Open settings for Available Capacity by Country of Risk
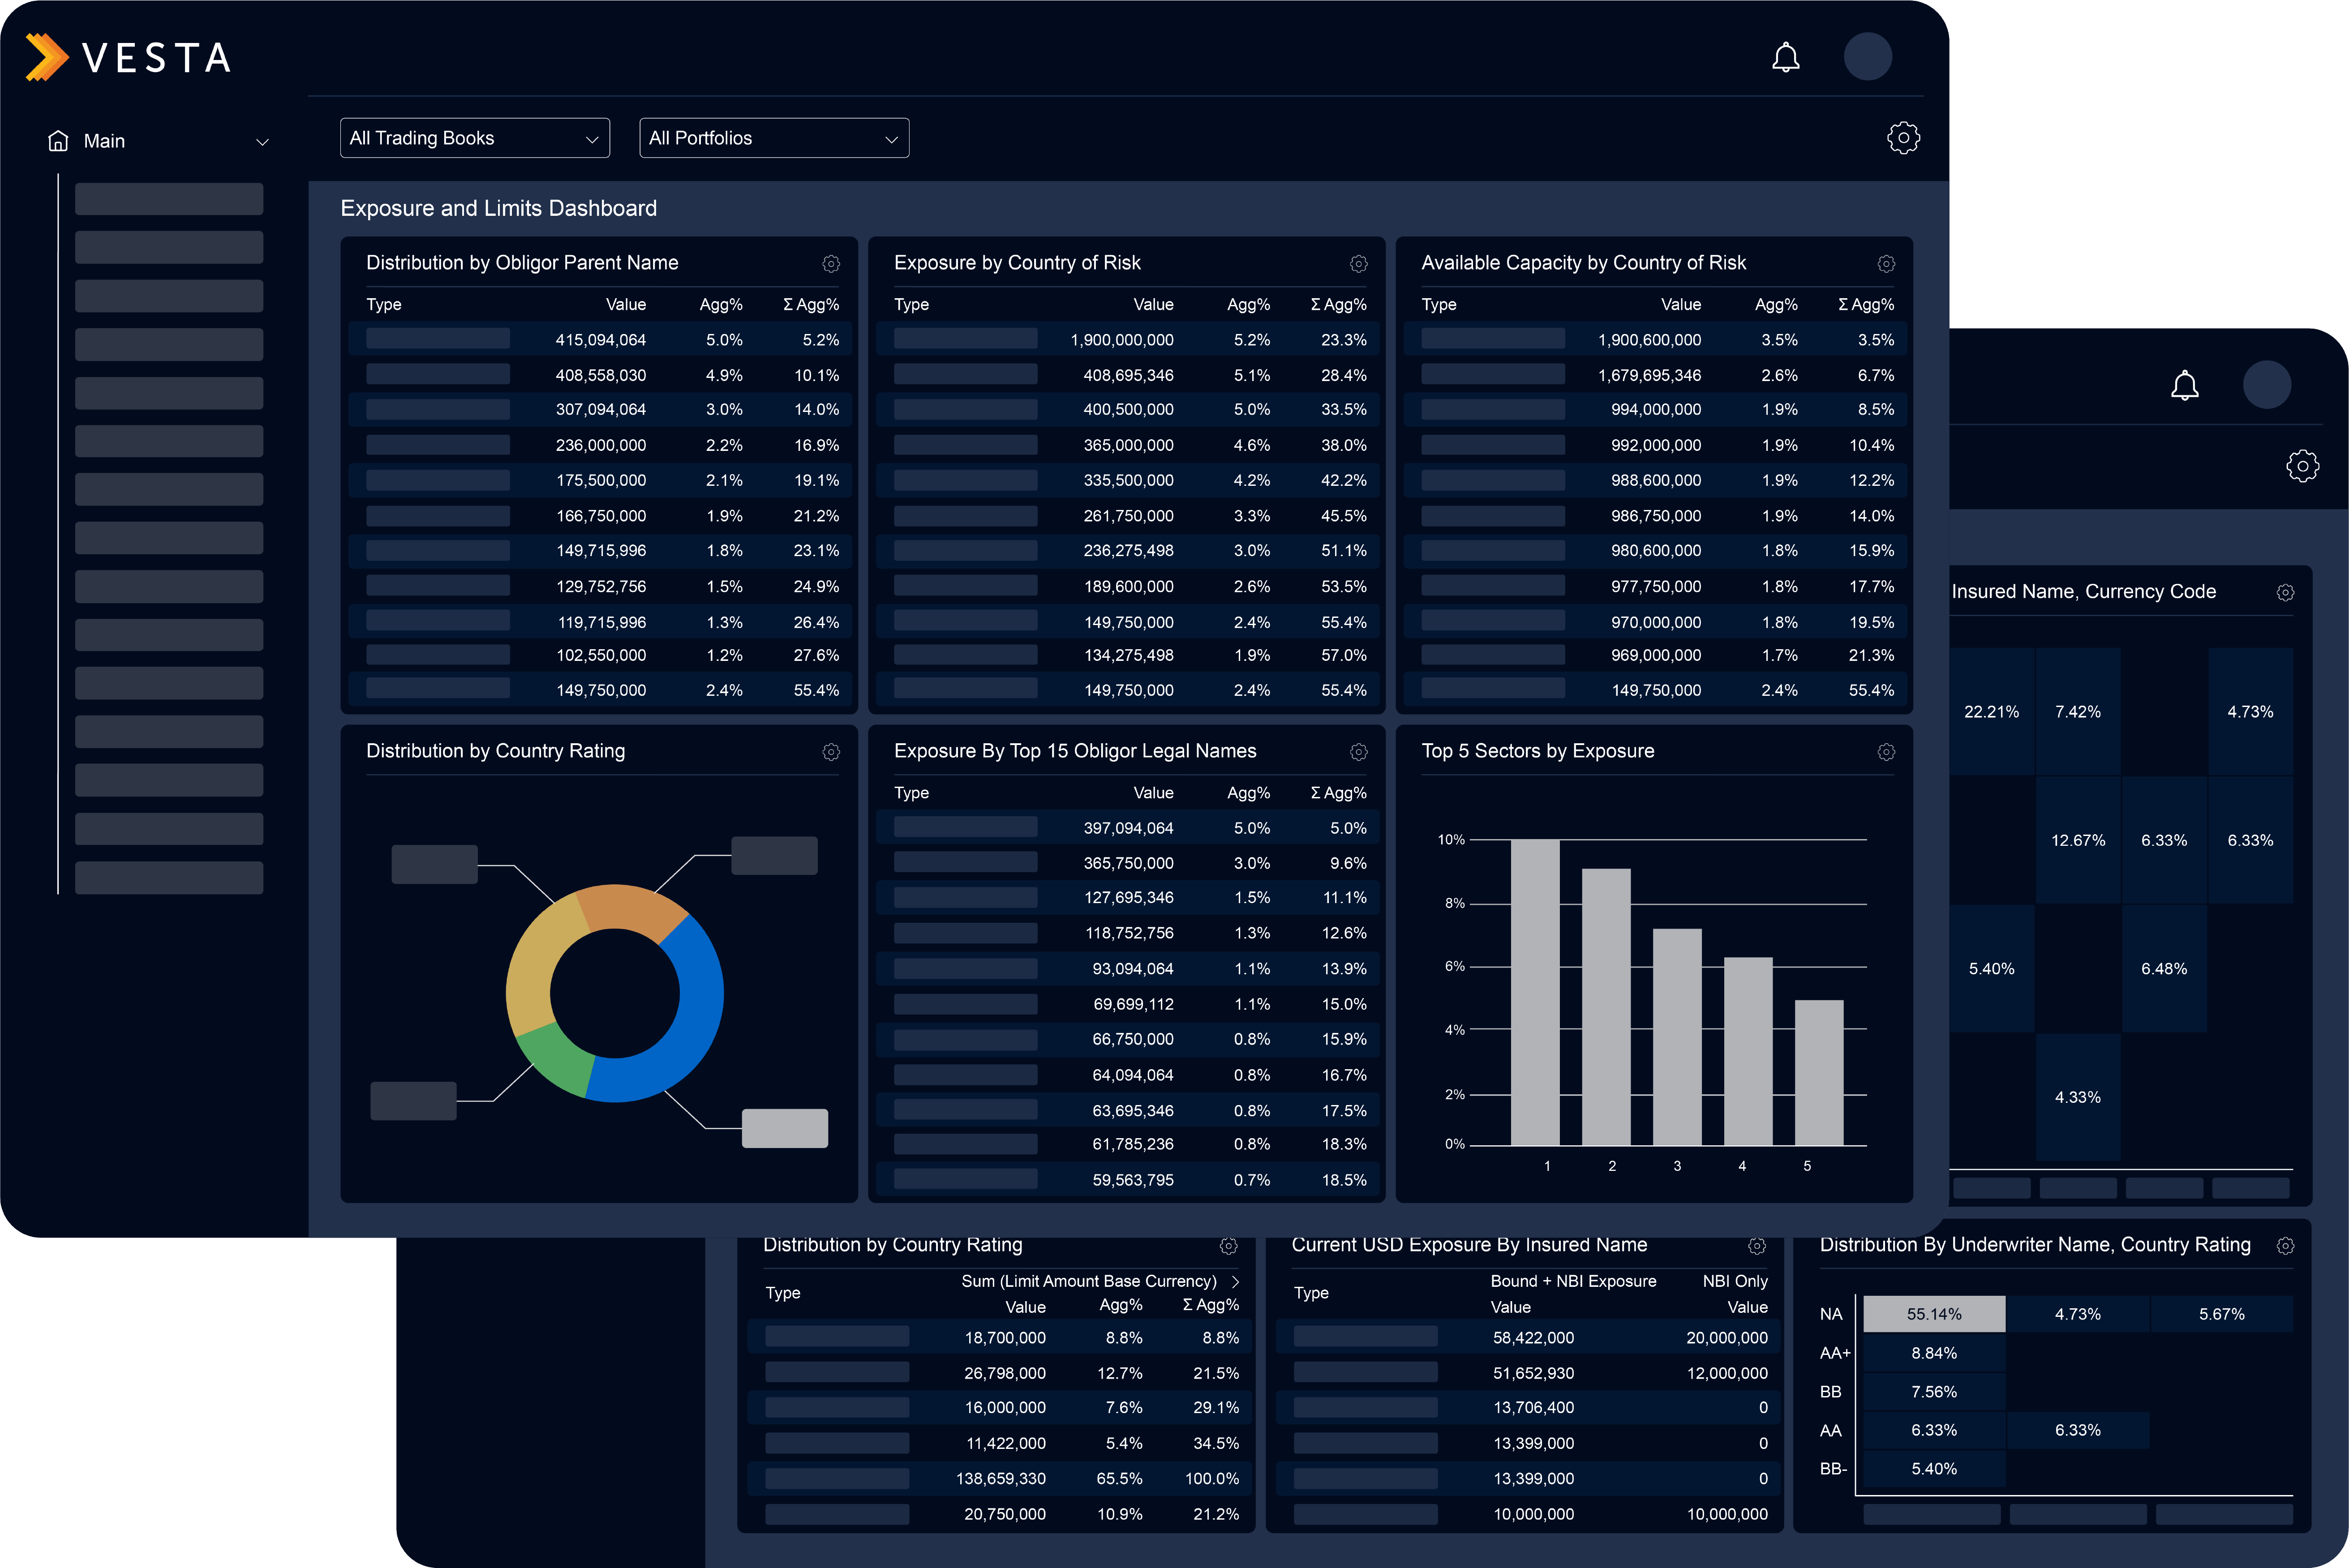 pyautogui.click(x=1886, y=264)
